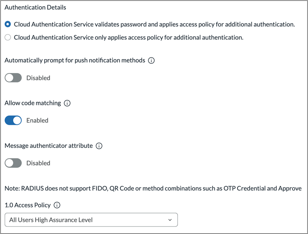Click the 'Cloud Authentication Service validates password' label text
The image size is (308, 234).
154,24
